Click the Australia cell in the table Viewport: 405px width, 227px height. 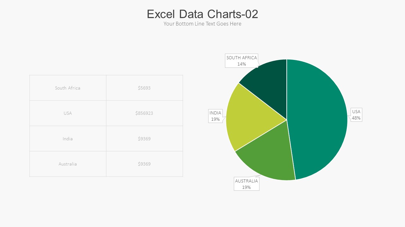click(x=68, y=164)
